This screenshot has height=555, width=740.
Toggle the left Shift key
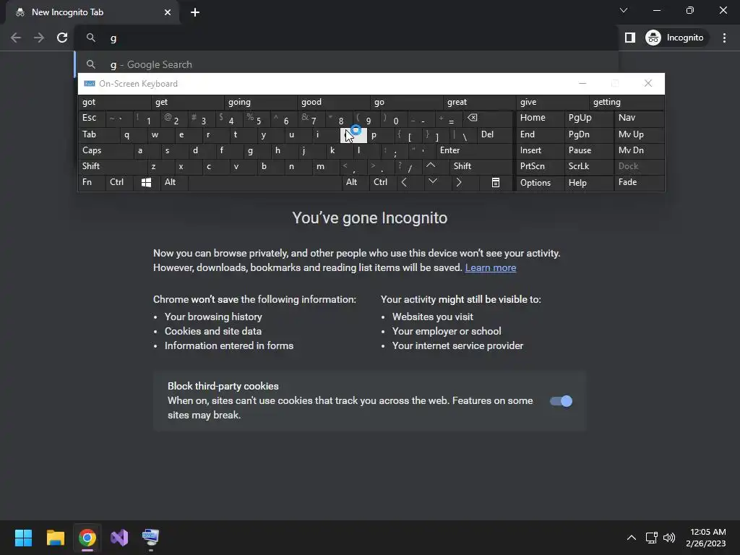[x=112, y=166]
